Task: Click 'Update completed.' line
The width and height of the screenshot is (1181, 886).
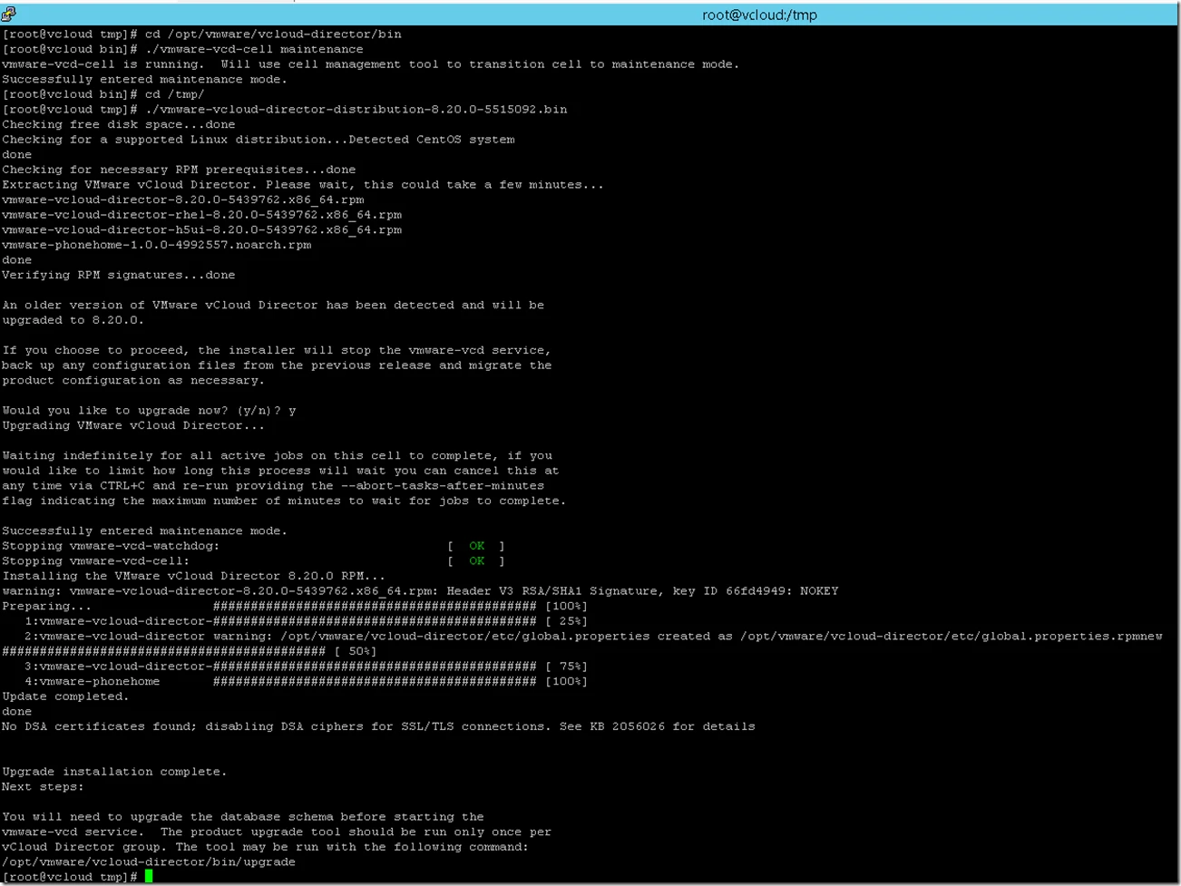Action: click(65, 696)
